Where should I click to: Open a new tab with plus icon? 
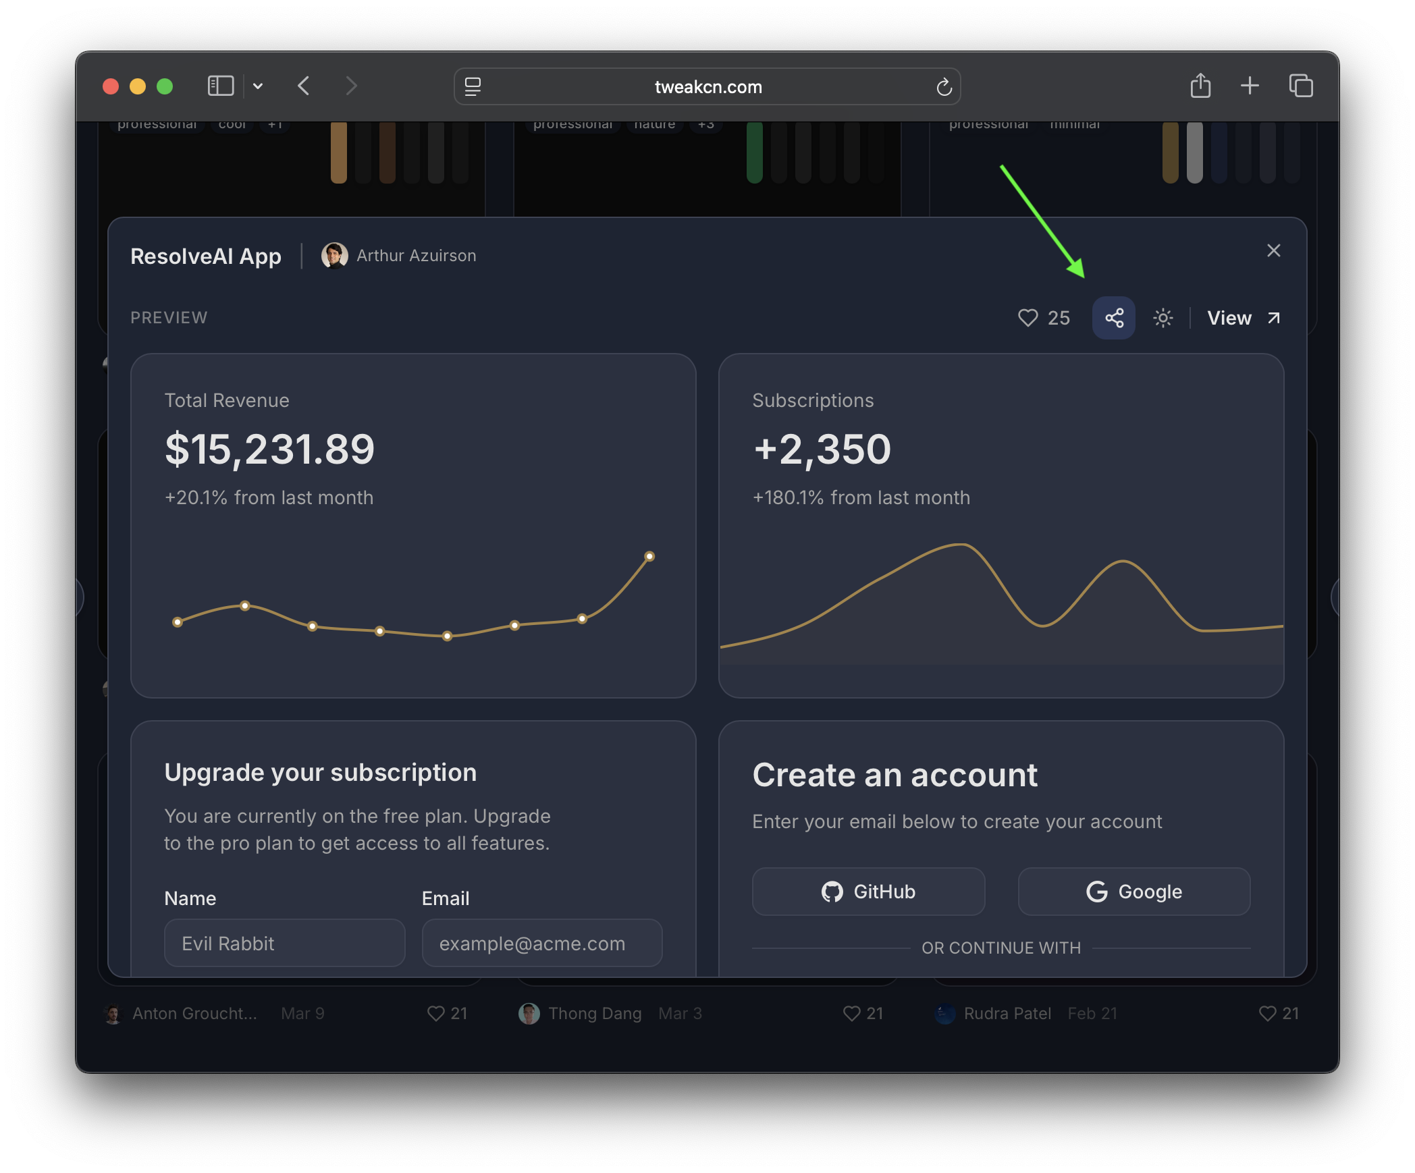(x=1250, y=86)
